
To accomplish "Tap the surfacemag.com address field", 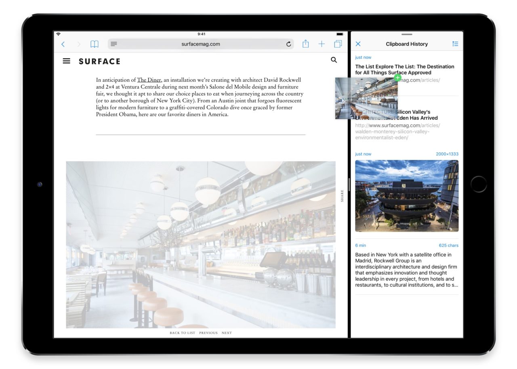I will tap(201, 44).
